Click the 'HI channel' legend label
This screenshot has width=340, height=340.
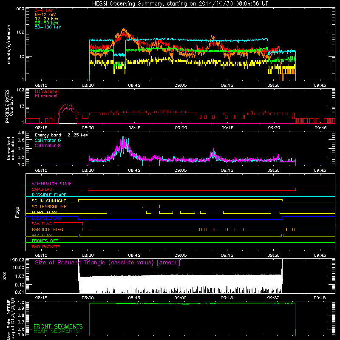coord(46,96)
